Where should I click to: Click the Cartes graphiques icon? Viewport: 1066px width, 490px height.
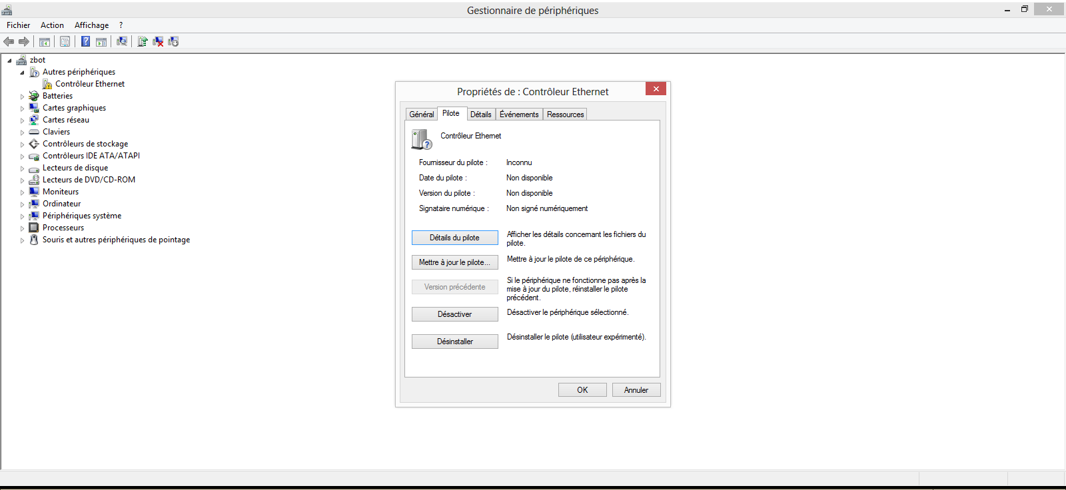(x=34, y=108)
